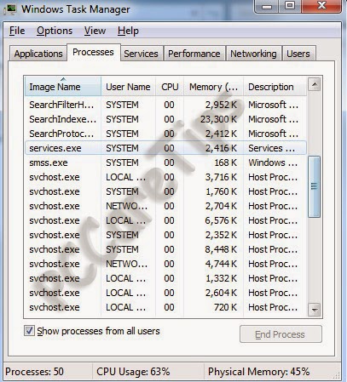Close the Windows Task Manager window
347x382 pixels.
pyautogui.click(x=321, y=6)
